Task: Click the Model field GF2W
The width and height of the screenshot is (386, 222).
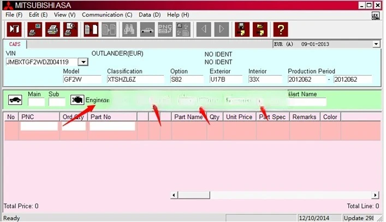Action: (x=82, y=80)
